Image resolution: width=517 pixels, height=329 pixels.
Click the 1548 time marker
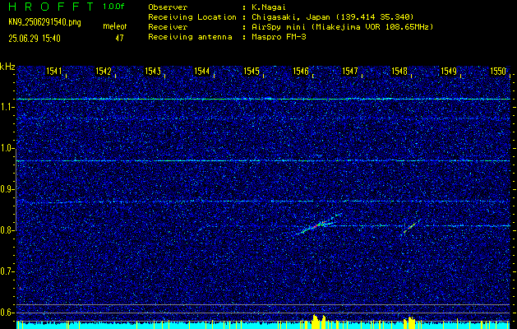click(399, 71)
